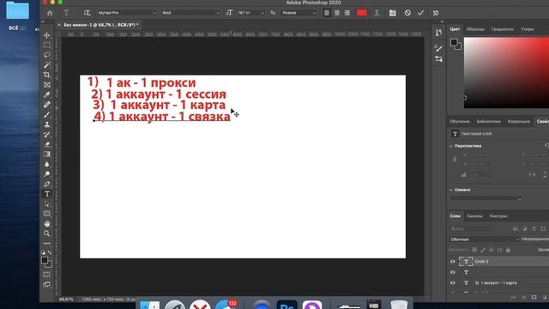The width and height of the screenshot is (549, 309).
Task: Switch to the Образцы (Swatches) tab
Action: [x=475, y=29]
